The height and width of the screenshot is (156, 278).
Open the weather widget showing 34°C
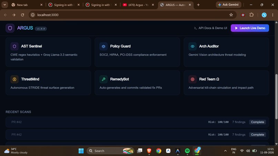click(x=16, y=151)
